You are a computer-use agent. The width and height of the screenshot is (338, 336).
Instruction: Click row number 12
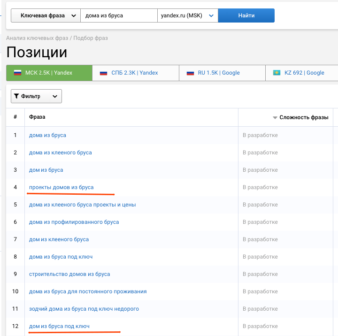coord(15,326)
